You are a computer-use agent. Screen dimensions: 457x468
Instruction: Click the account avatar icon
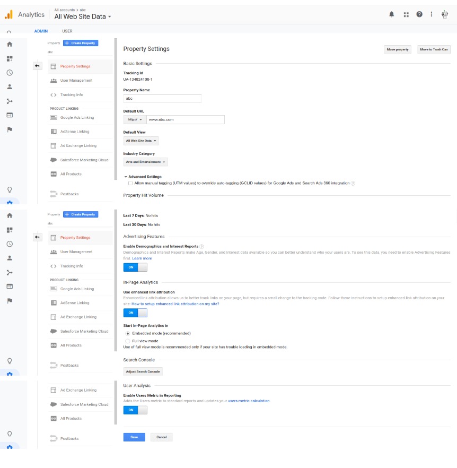point(445,14)
